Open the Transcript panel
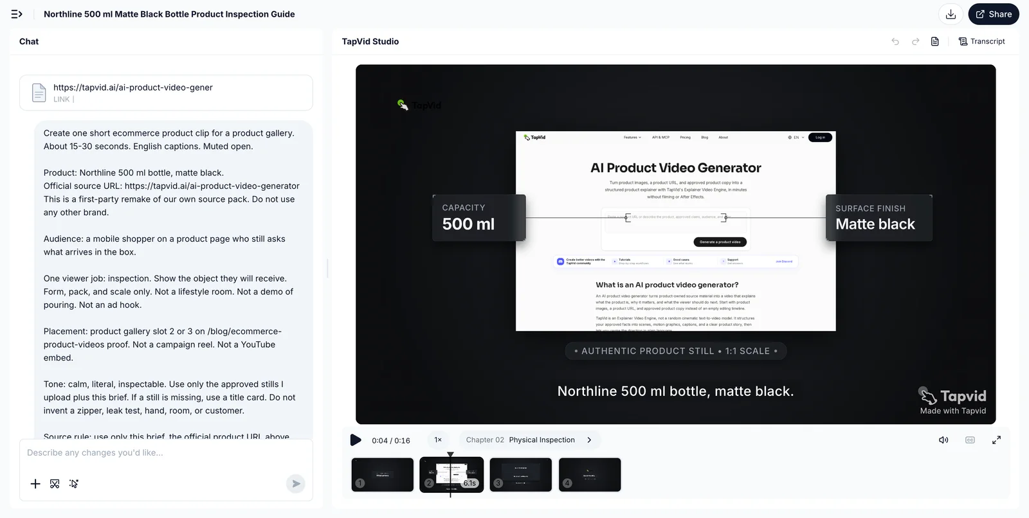The image size is (1029, 518). (981, 42)
